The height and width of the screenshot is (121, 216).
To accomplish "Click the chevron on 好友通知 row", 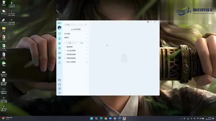I will (x=87, y=34).
